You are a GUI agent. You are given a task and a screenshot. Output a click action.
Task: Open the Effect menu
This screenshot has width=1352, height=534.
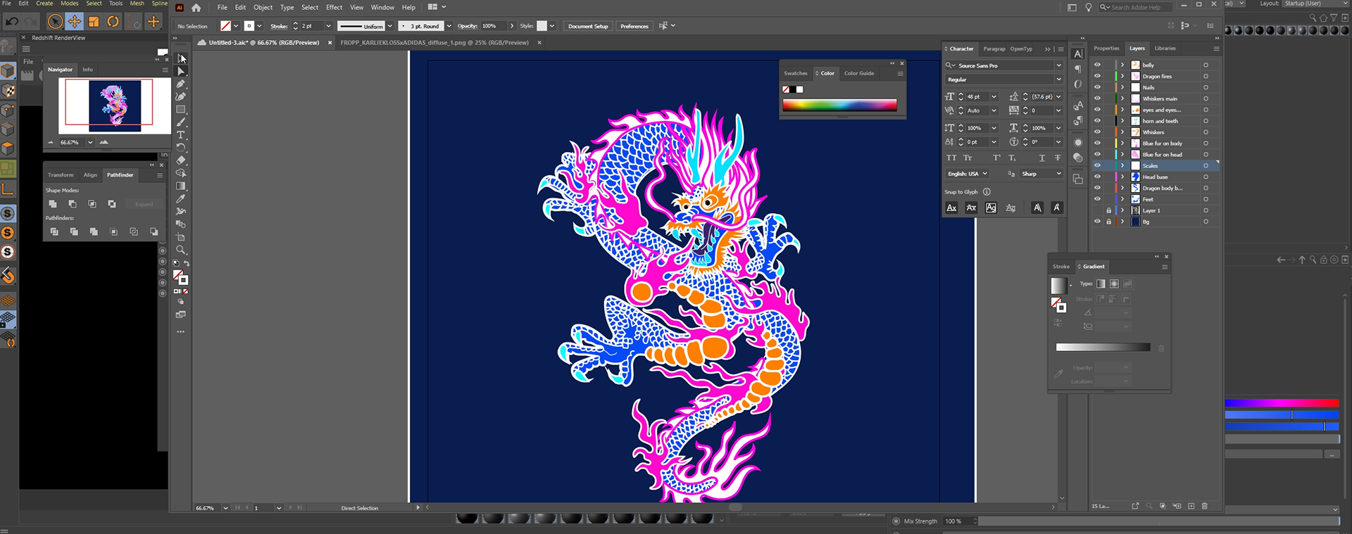pyautogui.click(x=334, y=8)
